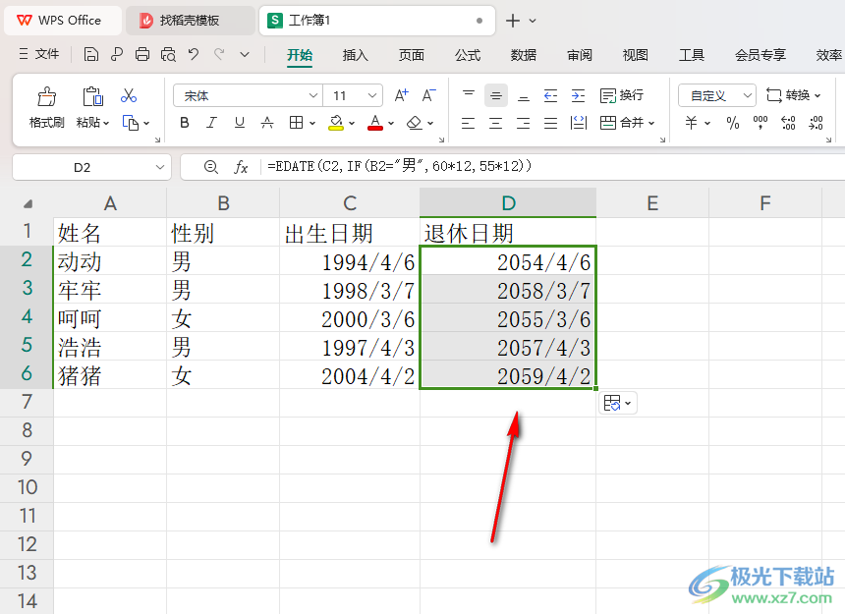Open the 文件 menu

click(38, 54)
